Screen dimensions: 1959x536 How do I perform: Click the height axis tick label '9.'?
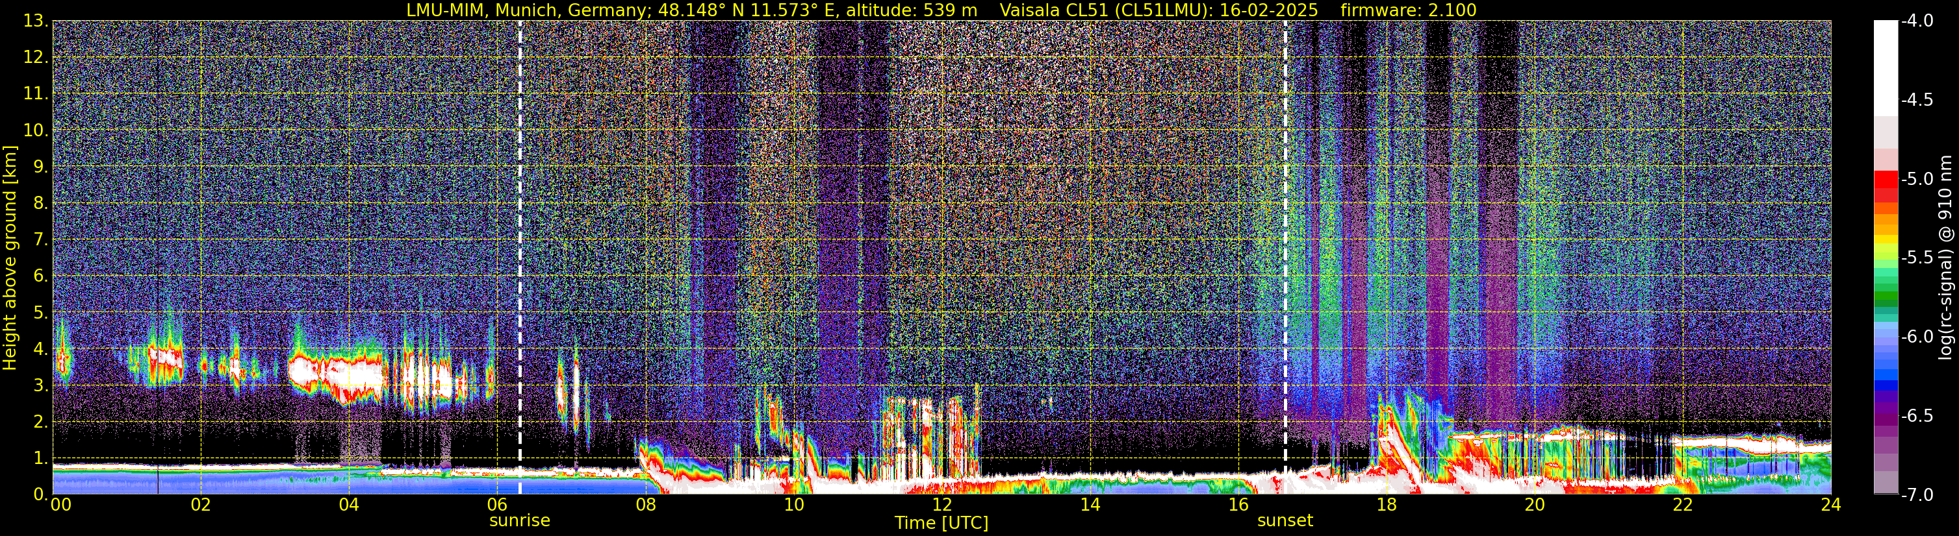(40, 167)
